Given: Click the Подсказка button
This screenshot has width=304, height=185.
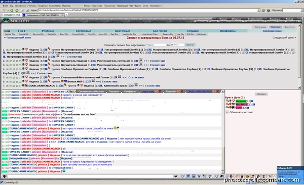Looking at the screenshot, I should click(276, 27).
